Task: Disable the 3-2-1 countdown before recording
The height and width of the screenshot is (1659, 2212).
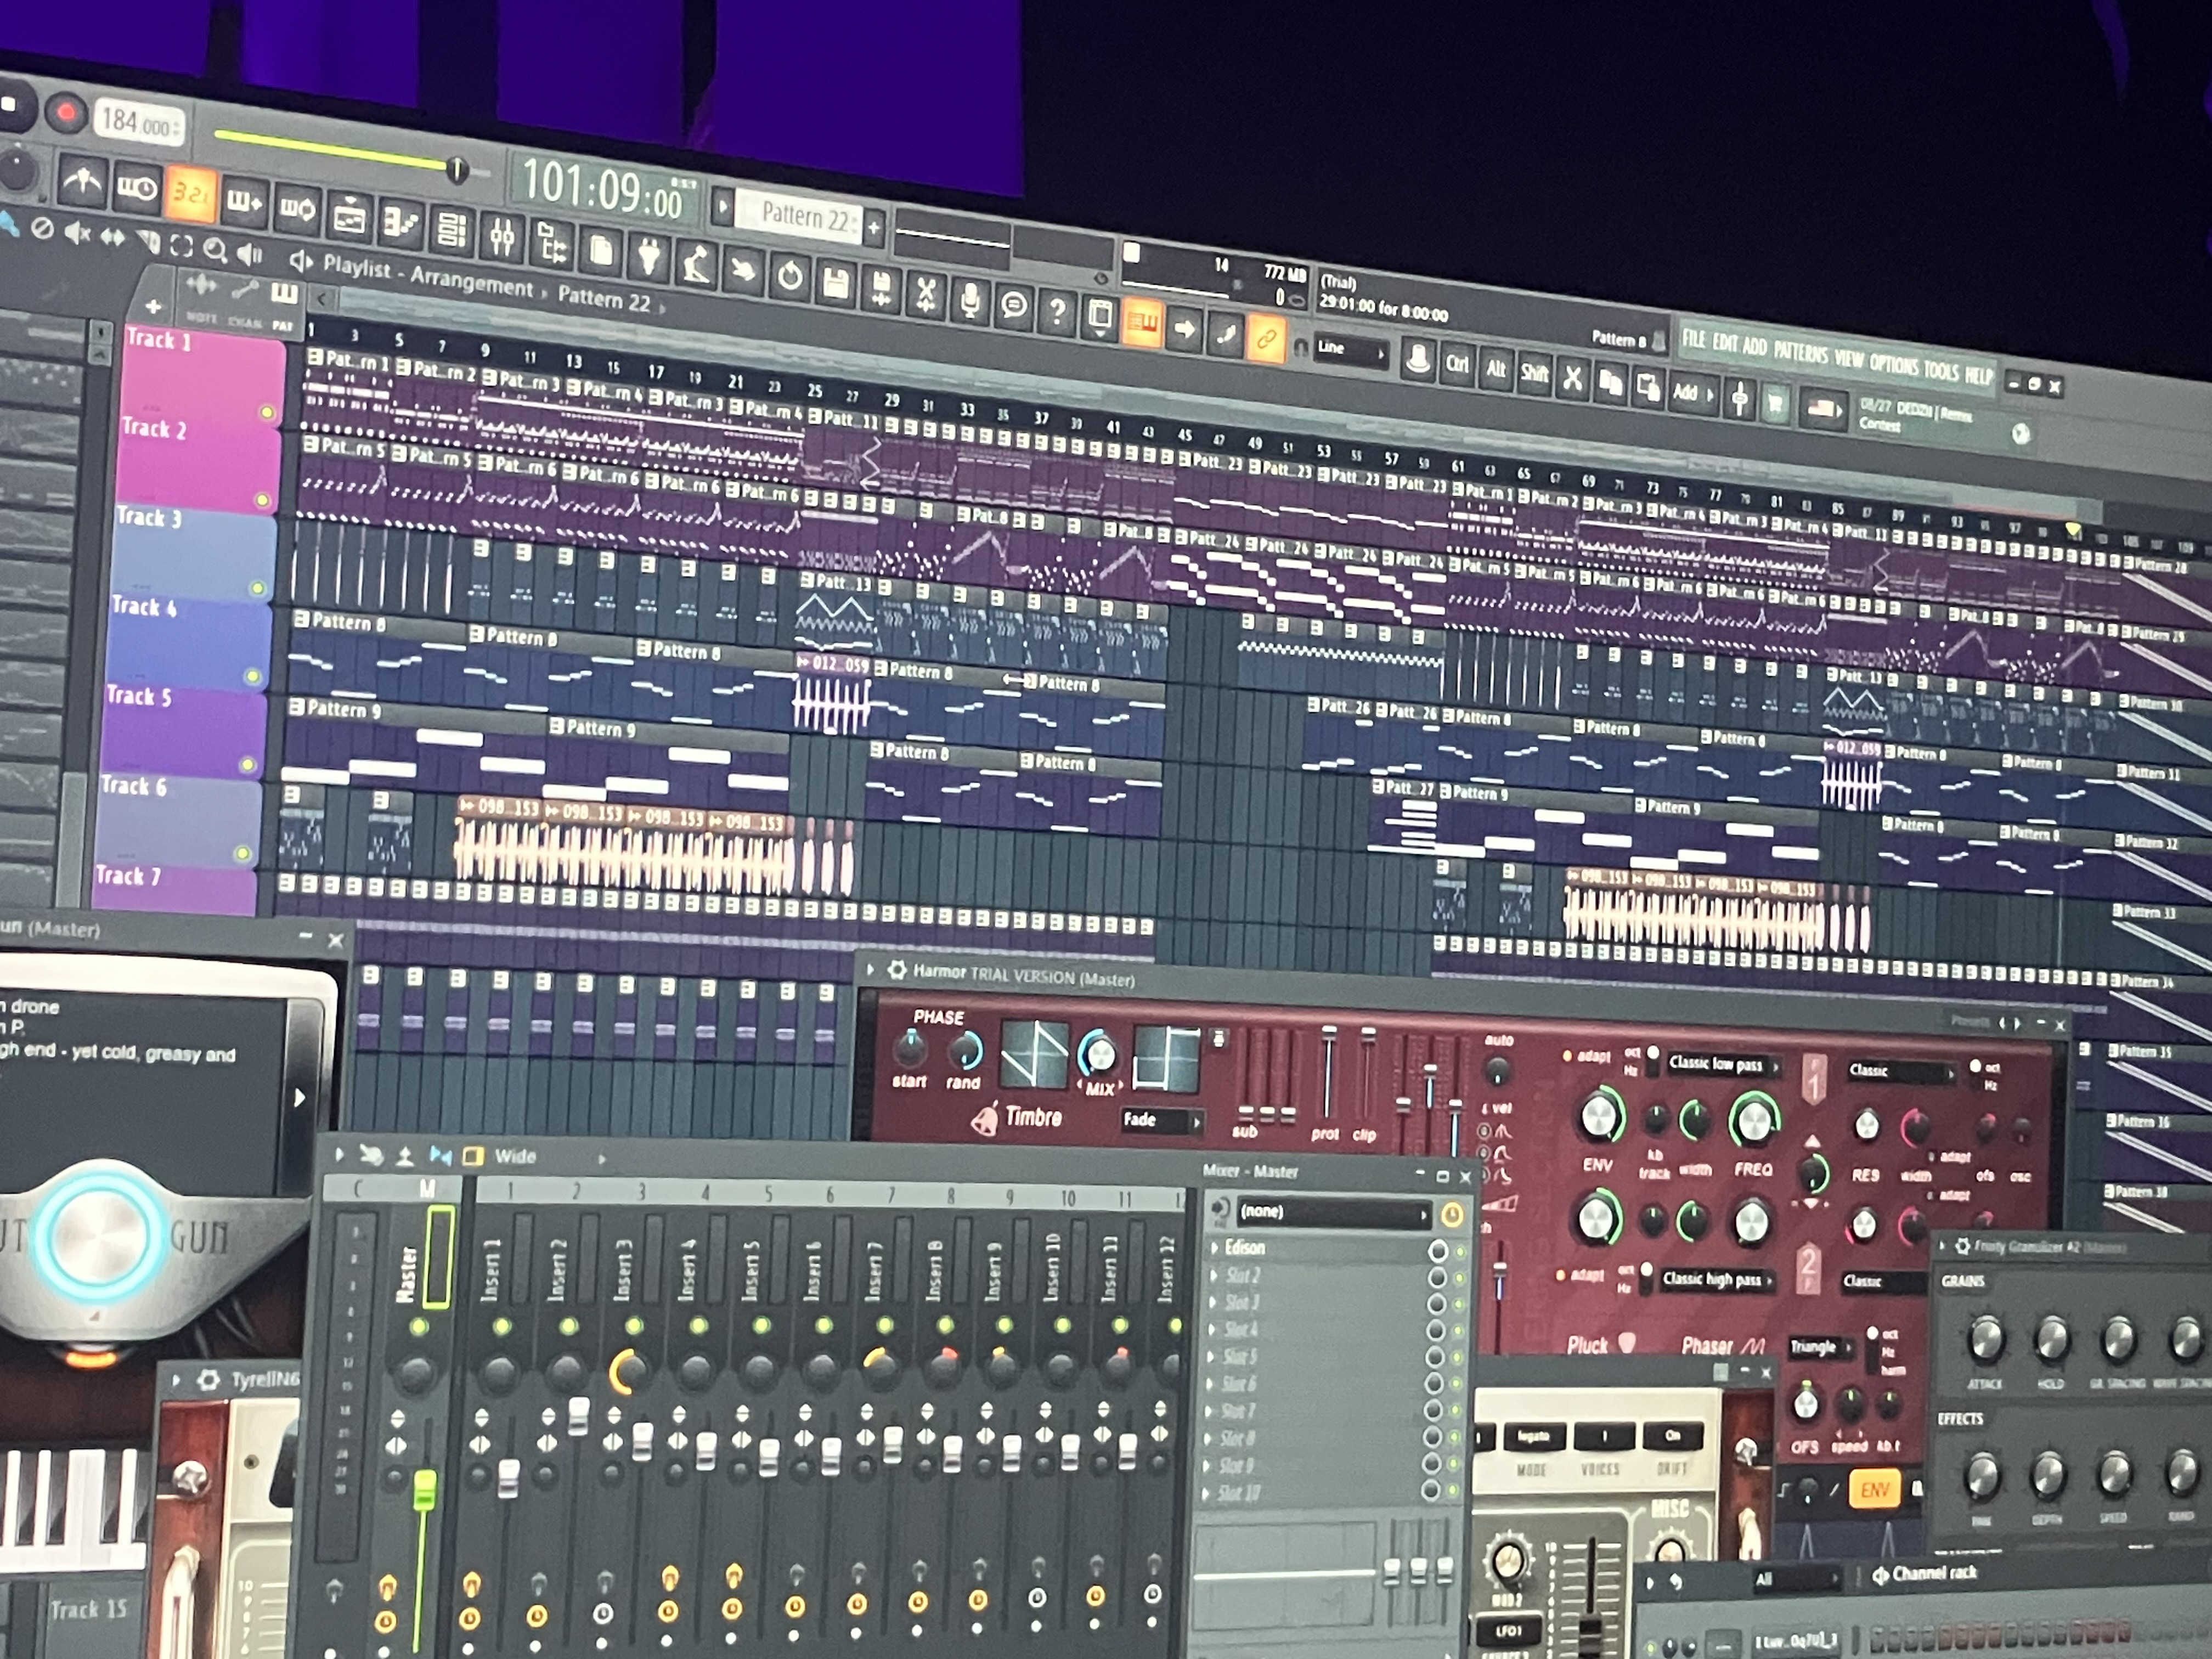Action: tap(190, 193)
